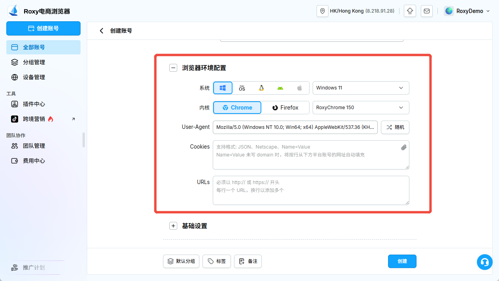Click the URLs text area
Screen dimensions: 499x281
(x=311, y=190)
